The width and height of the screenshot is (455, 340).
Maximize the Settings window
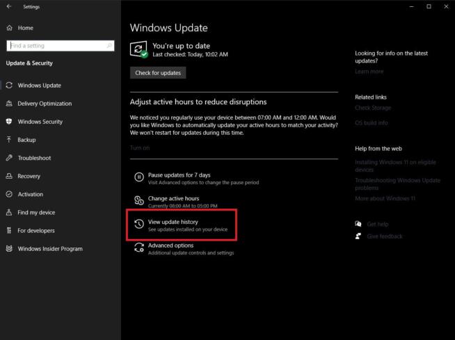pos(429,6)
